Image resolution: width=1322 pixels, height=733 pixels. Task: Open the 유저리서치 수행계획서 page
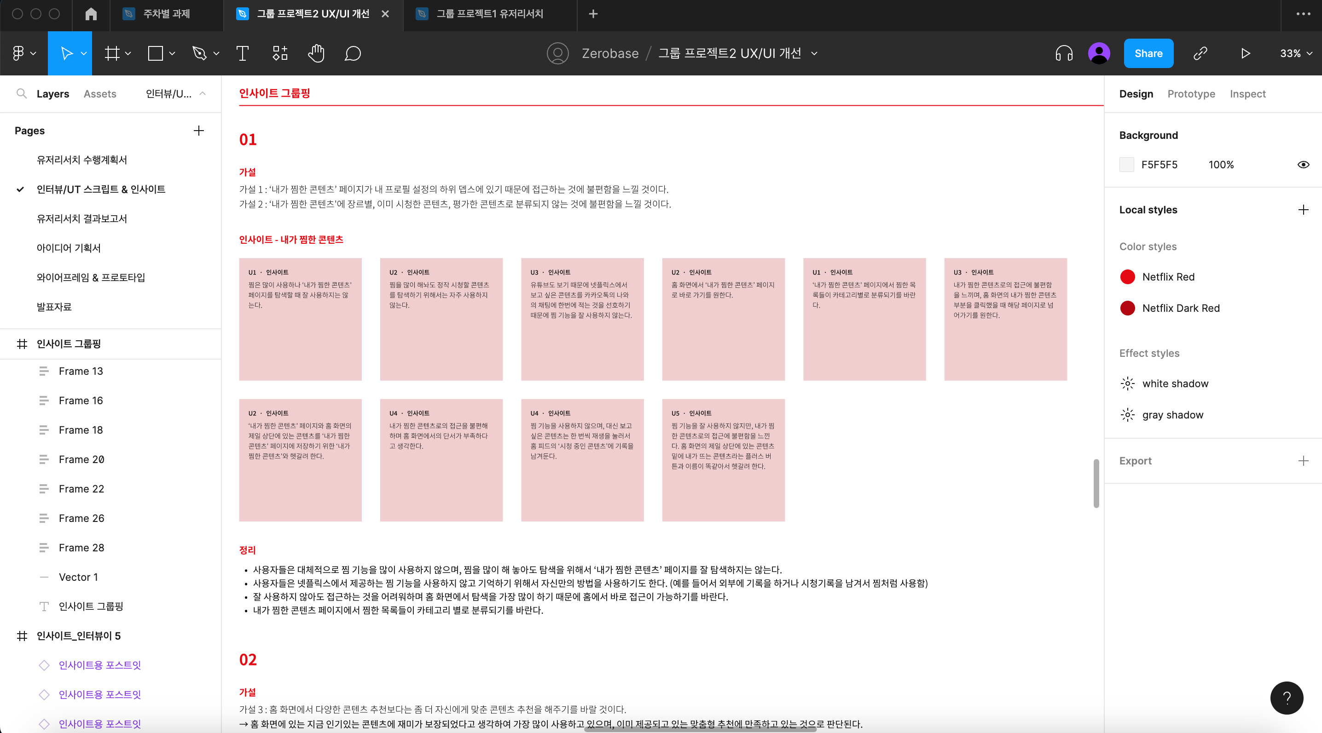pyautogui.click(x=82, y=160)
